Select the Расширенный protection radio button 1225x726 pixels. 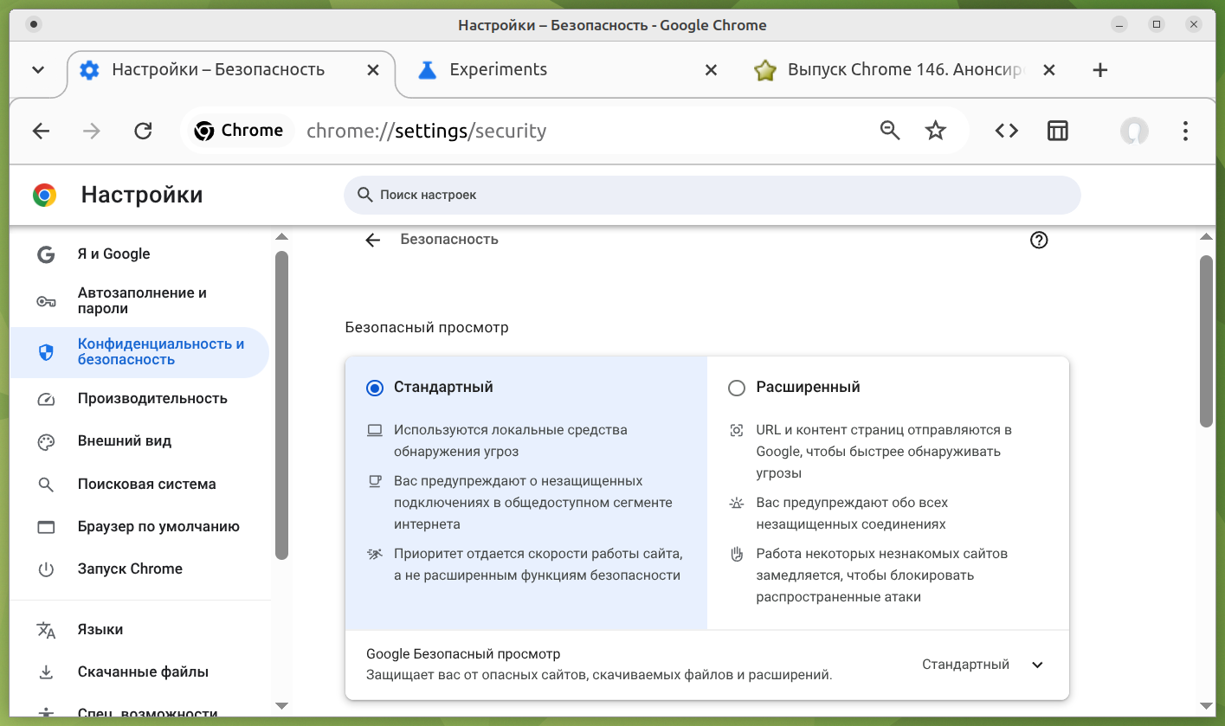tap(737, 388)
